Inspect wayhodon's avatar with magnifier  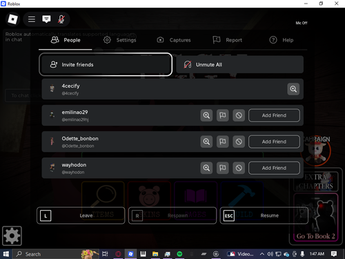206,168
